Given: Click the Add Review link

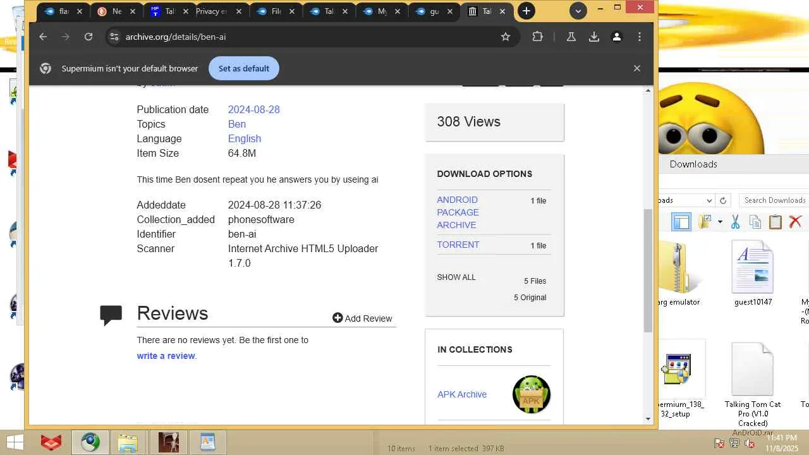Looking at the screenshot, I should point(362,318).
